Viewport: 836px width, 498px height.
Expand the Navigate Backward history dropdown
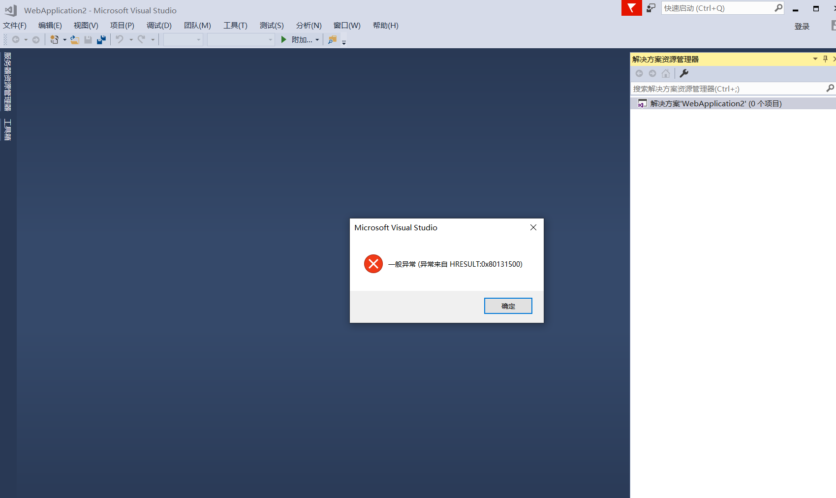(x=26, y=40)
